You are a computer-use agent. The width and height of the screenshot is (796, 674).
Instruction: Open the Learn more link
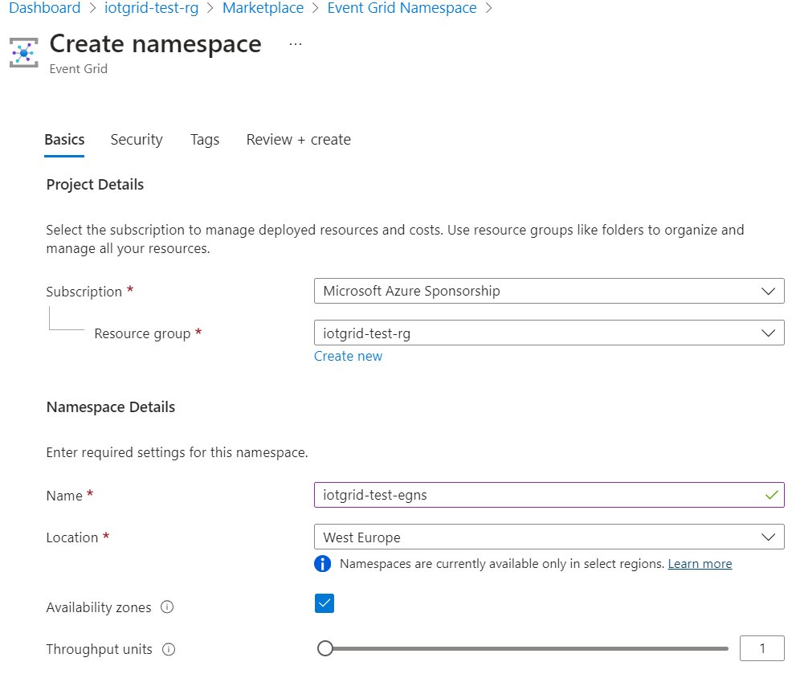pyautogui.click(x=700, y=564)
